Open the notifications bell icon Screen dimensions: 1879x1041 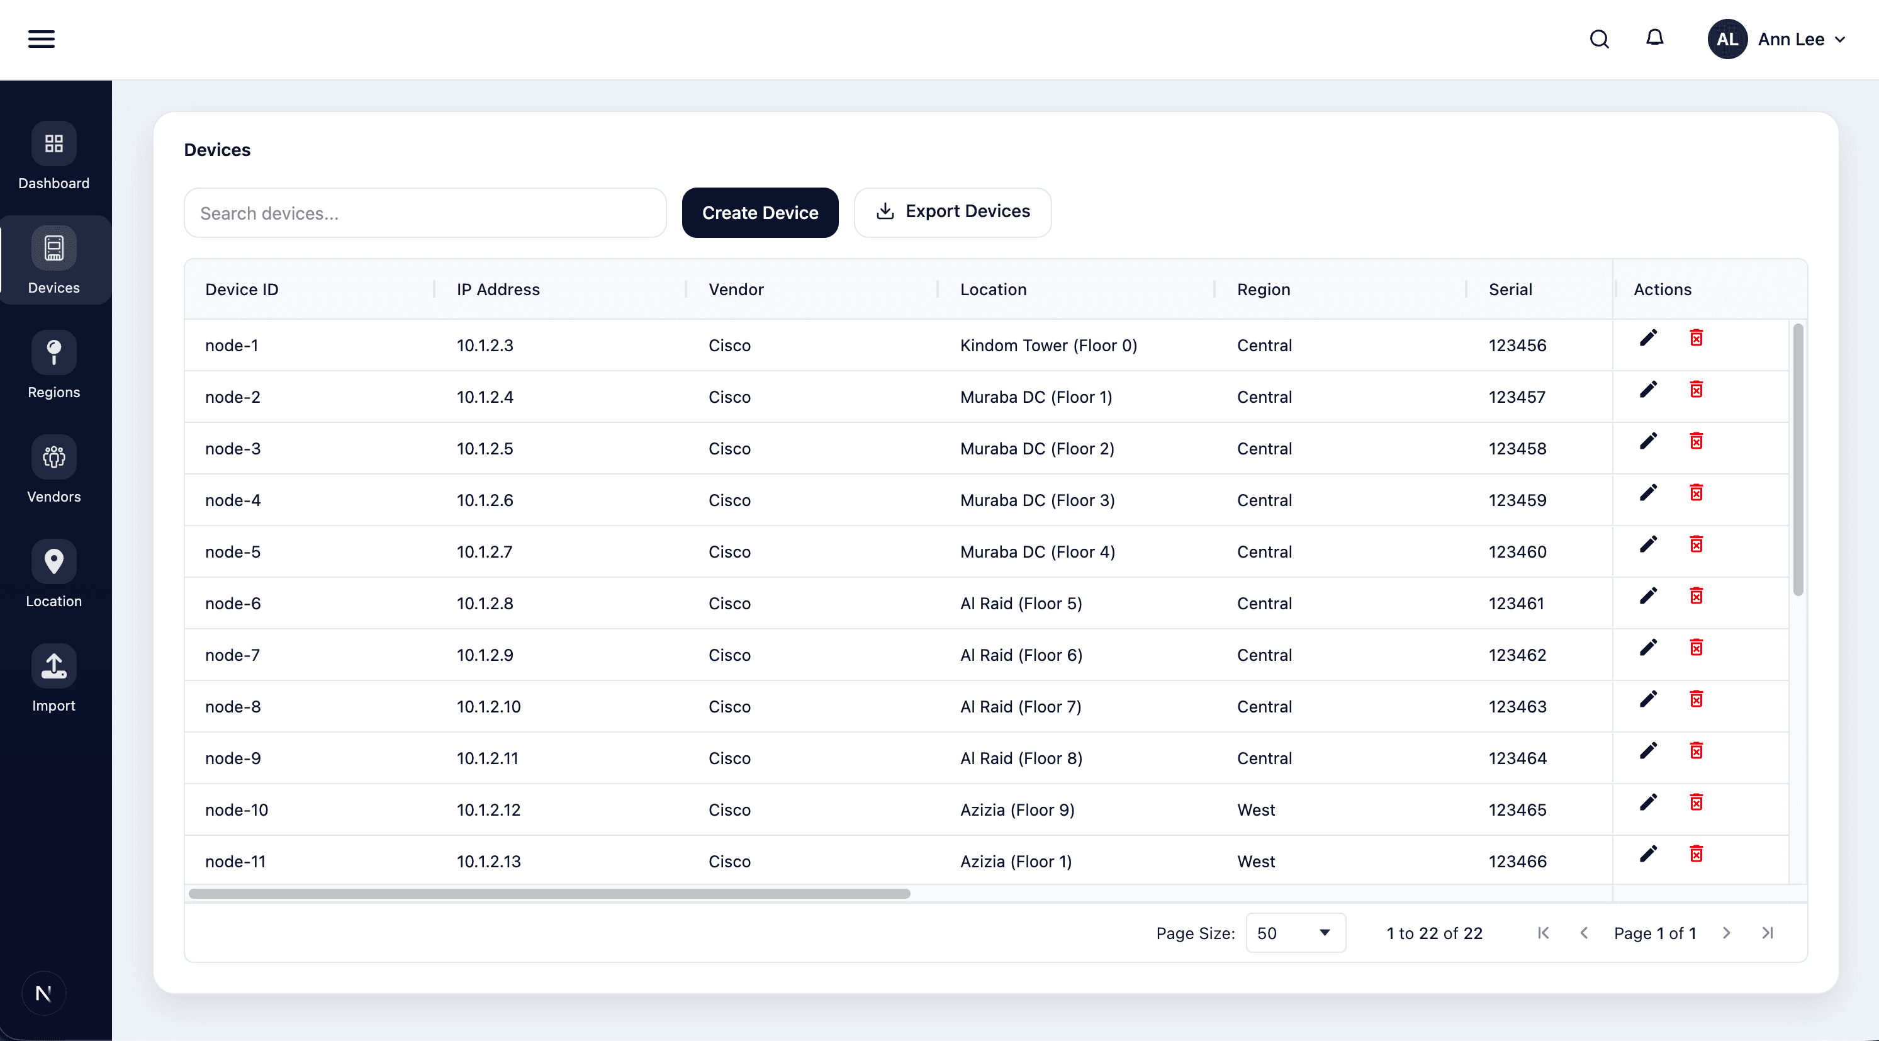pos(1654,38)
